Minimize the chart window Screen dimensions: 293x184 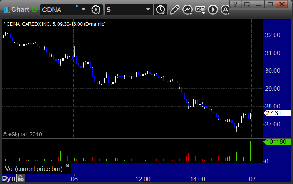[259, 4]
